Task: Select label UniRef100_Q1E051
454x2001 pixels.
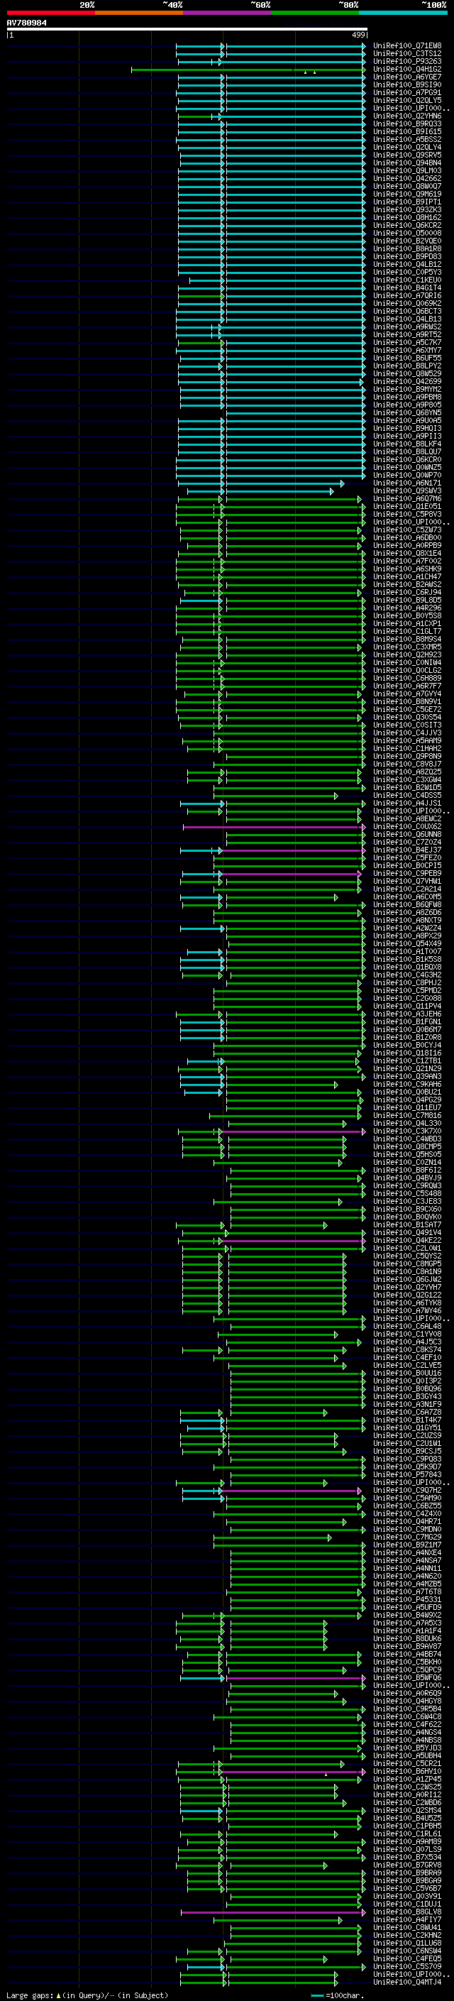Action: coord(407,507)
